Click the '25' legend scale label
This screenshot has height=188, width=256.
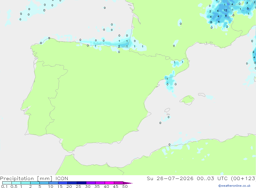[79, 186]
